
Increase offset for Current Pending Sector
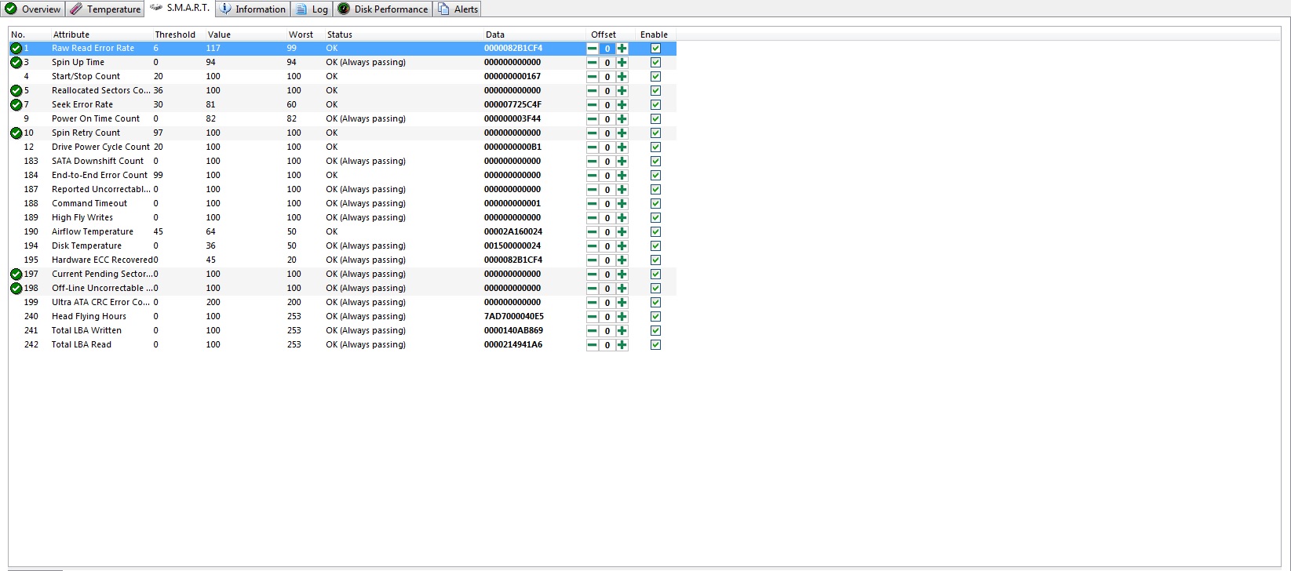pos(622,275)
